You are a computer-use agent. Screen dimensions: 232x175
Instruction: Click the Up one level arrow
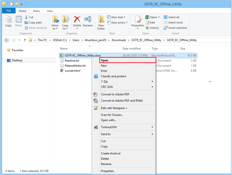click(25, 40)
